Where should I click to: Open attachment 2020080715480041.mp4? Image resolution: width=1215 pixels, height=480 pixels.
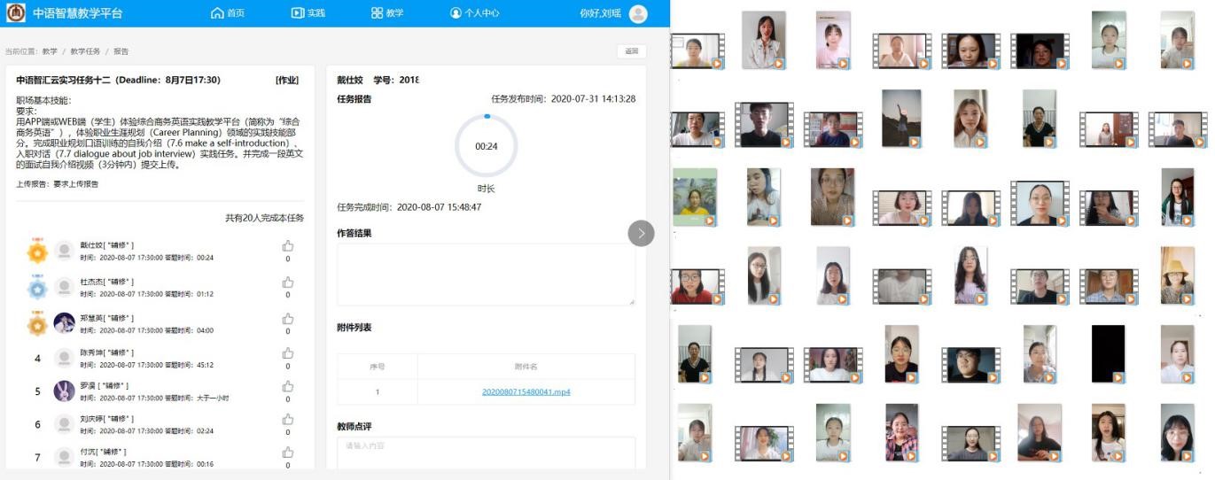click(526, 391)
